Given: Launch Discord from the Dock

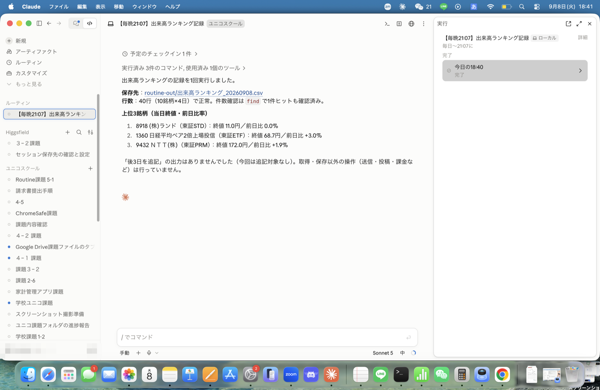Looking at the screenshot, I should 311,374.
